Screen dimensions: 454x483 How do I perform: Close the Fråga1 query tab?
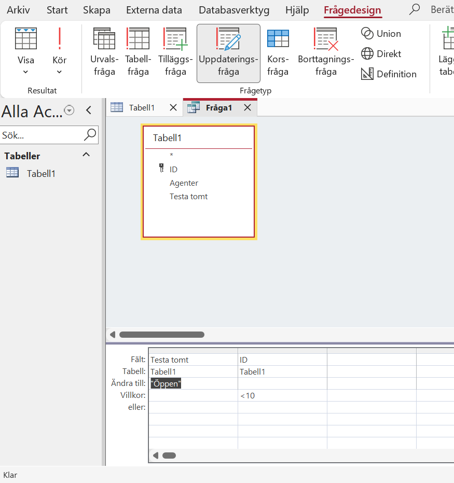tap(247, 107)
